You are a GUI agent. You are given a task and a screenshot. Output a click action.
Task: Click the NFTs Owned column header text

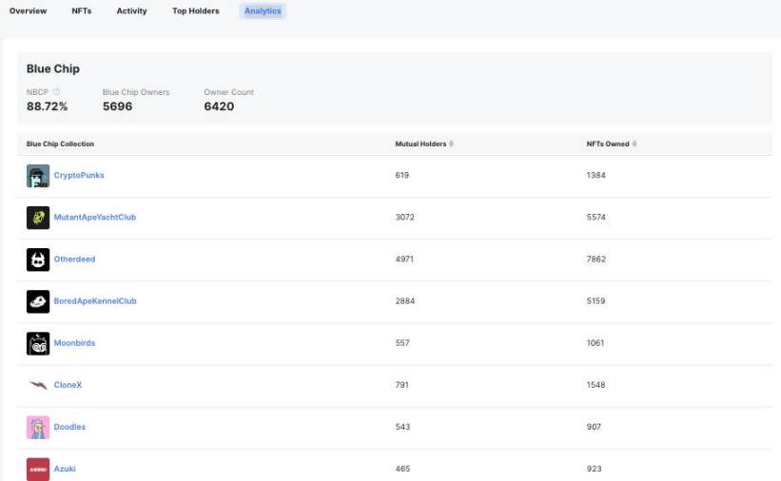[608, 144]
